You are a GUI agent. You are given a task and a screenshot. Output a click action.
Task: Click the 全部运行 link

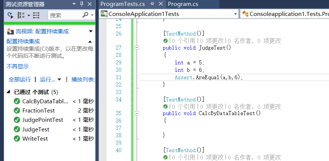pyautogui.click(x=20, y=80)
